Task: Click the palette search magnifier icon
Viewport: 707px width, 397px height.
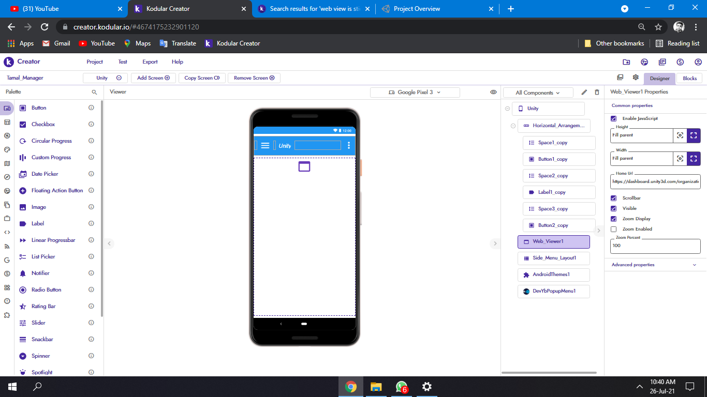Action: tap(94, 92)
